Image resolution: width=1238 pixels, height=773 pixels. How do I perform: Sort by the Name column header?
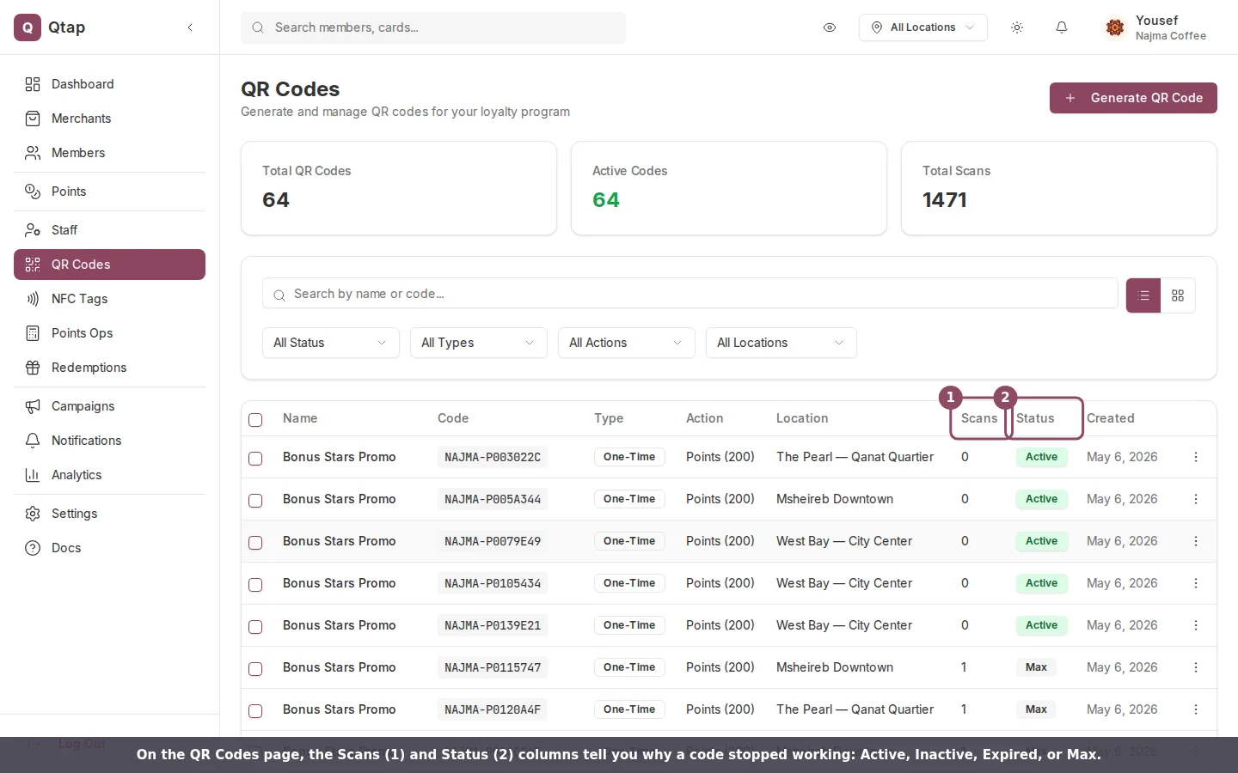[300, 418]
